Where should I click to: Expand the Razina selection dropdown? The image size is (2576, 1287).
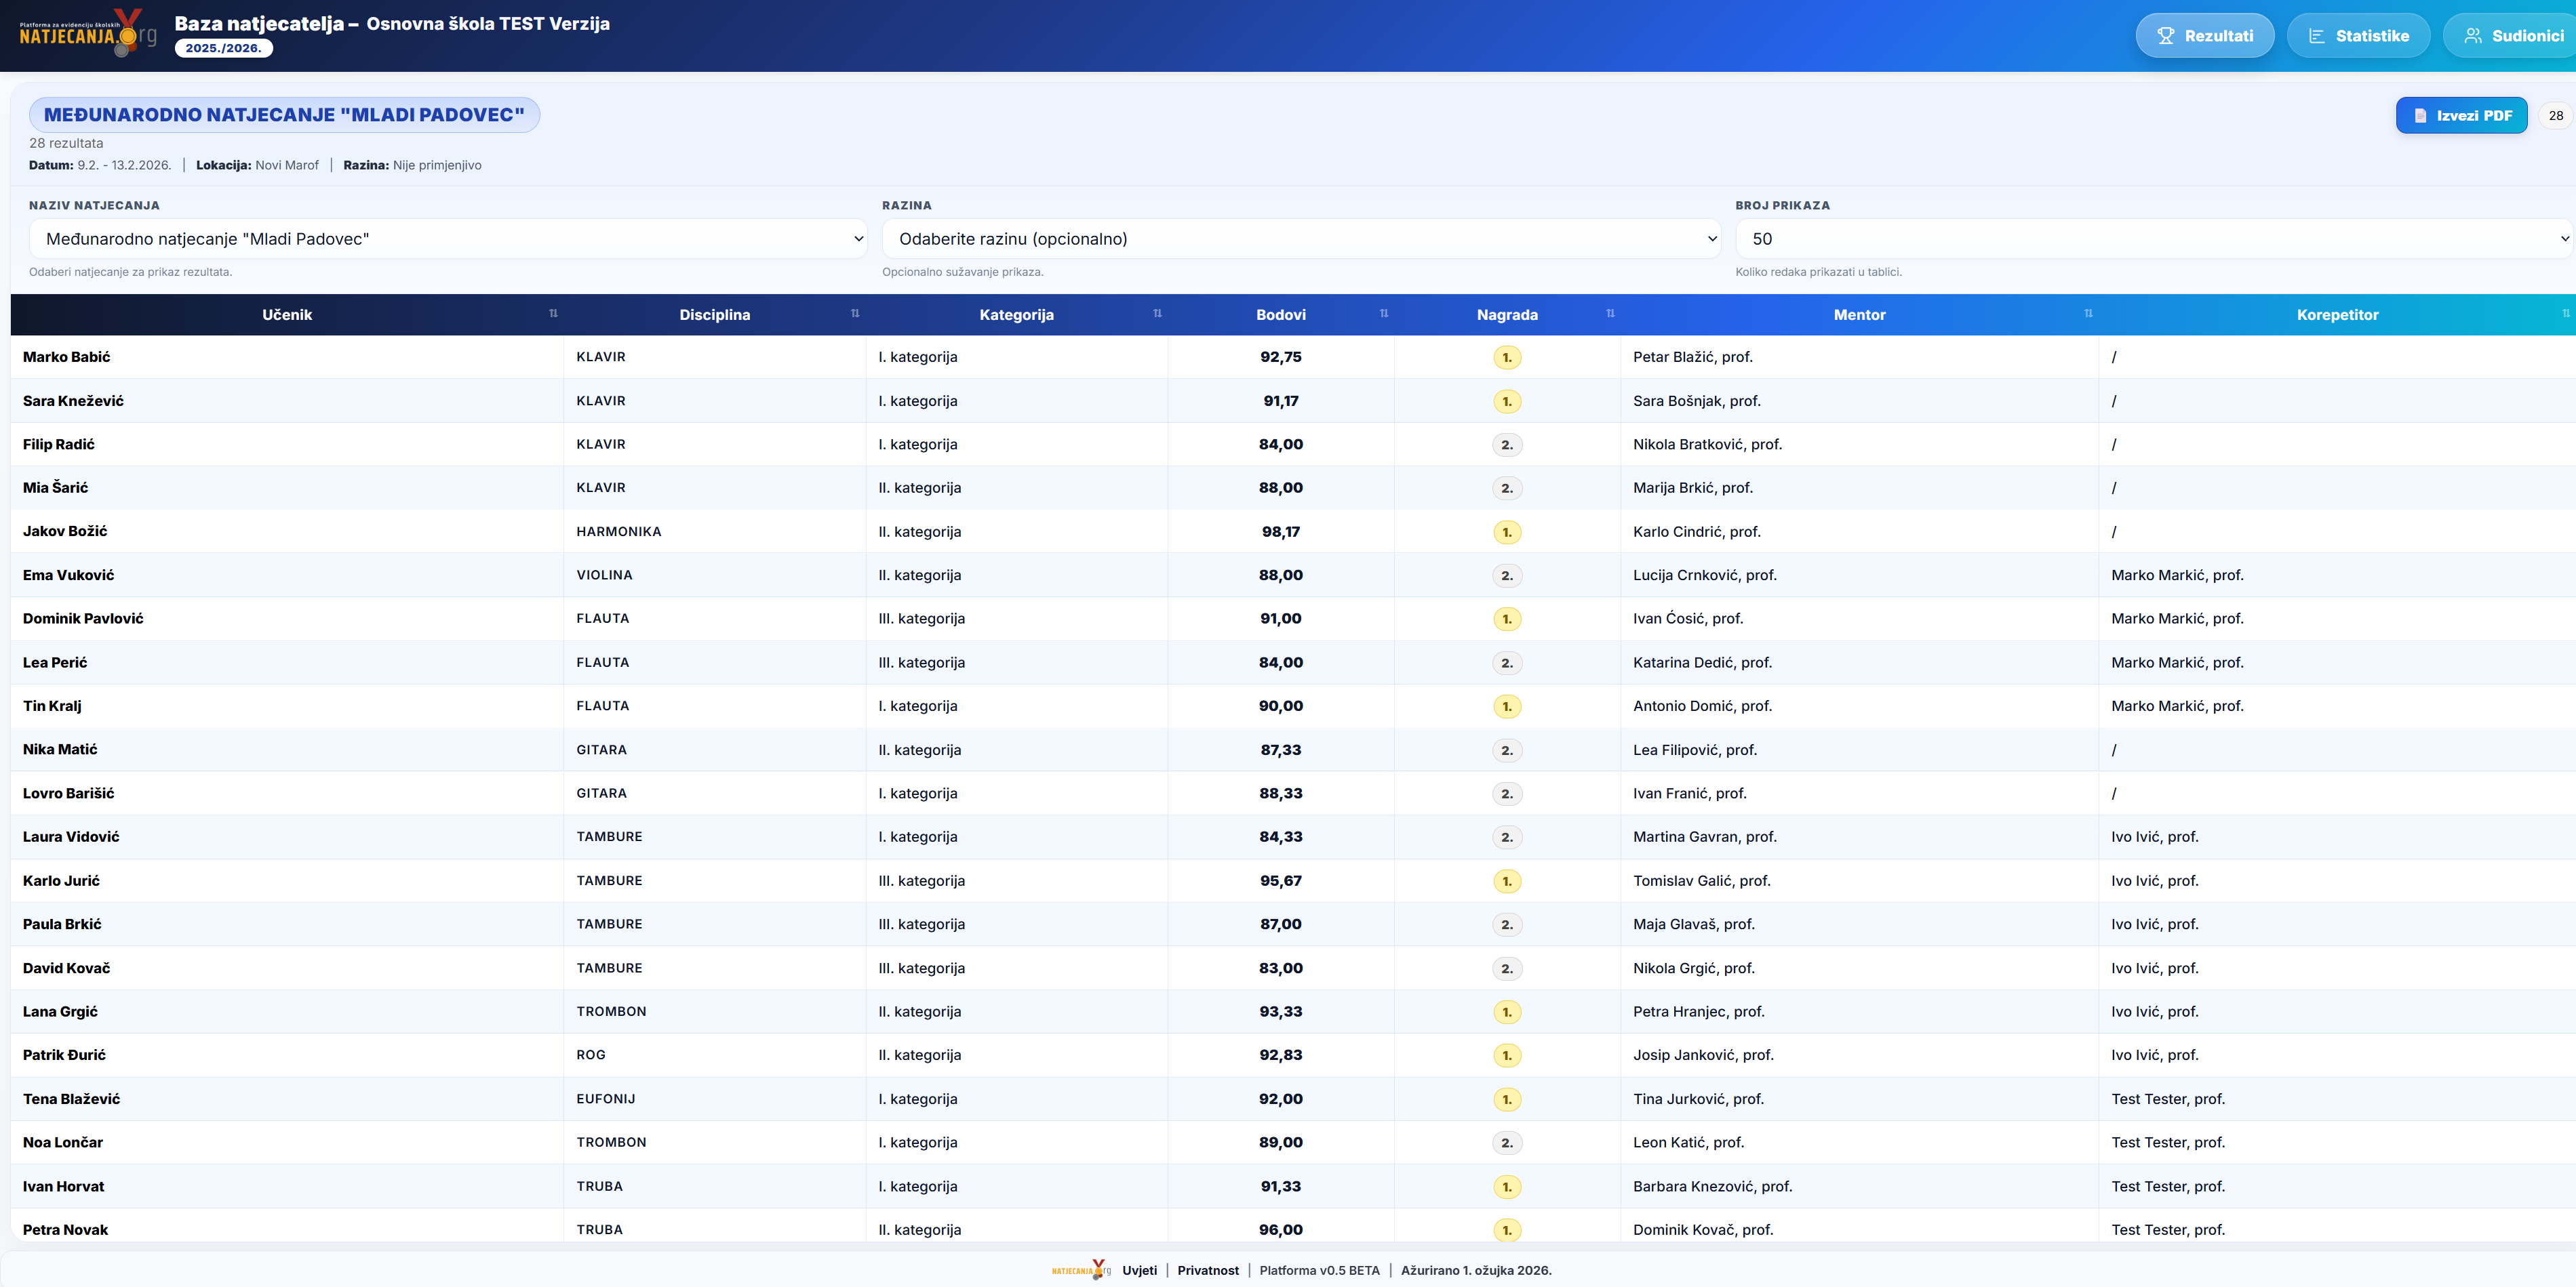click(x=1300, y=239)
